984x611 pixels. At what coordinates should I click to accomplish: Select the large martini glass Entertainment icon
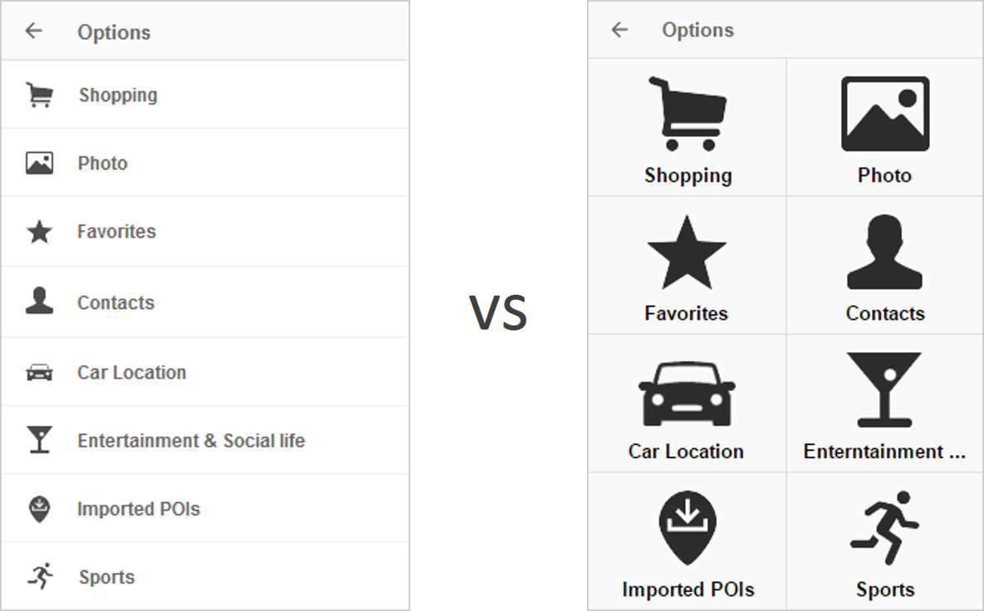[884, 389]
